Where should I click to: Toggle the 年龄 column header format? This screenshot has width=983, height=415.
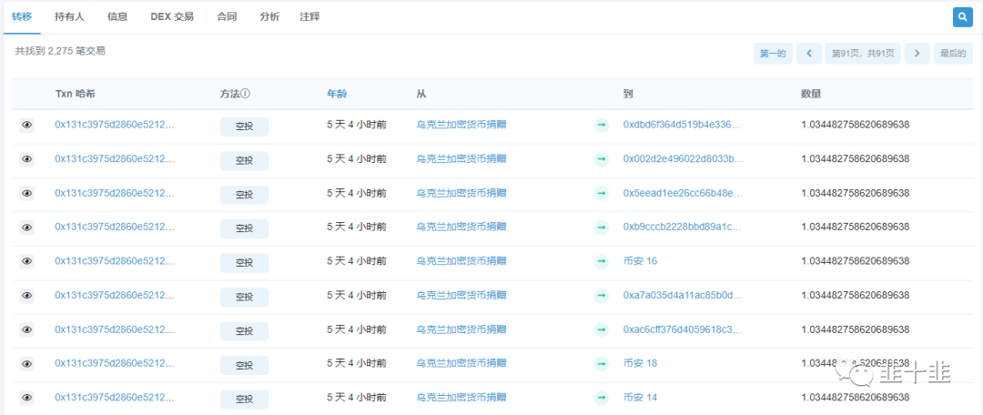pyautogui.click(x=336, y=94)
